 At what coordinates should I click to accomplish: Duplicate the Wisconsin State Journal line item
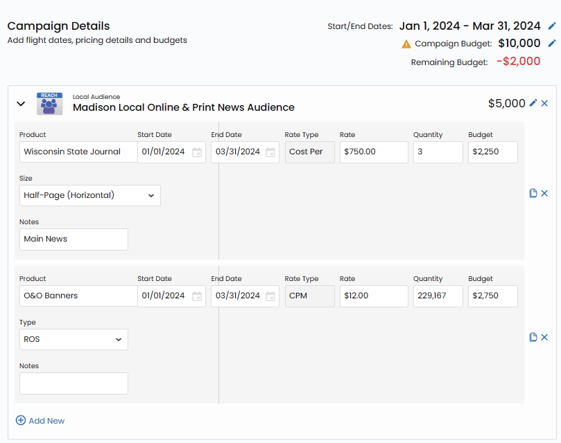point(533,194)
